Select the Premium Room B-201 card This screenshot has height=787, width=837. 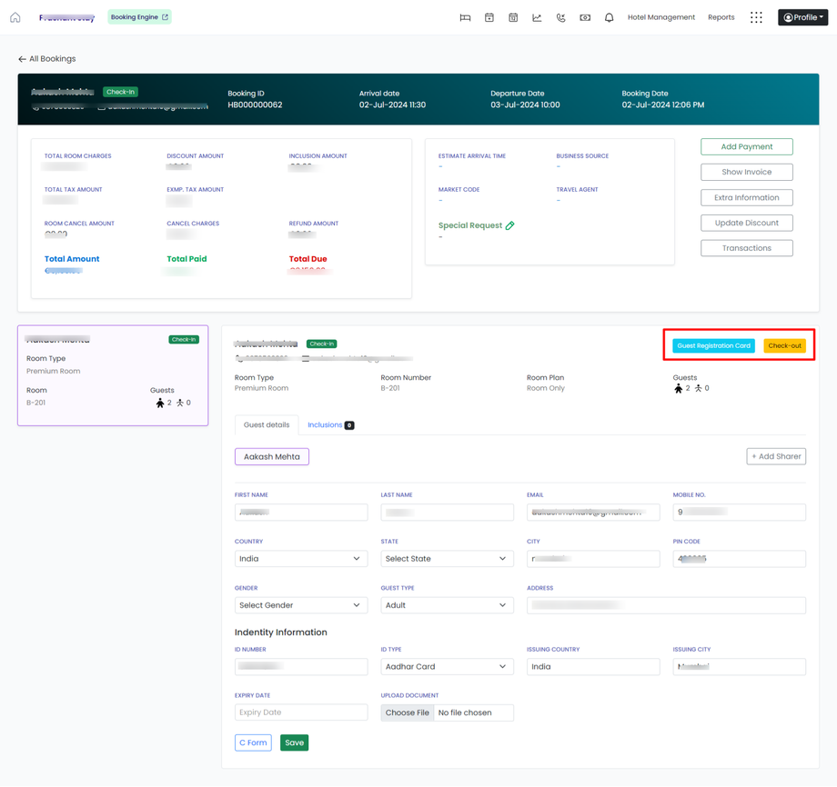coord(113,375)
